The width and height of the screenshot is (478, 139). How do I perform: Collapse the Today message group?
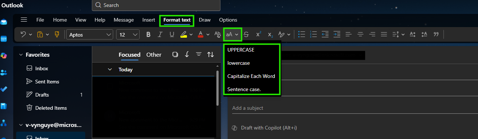pos(109,69)
